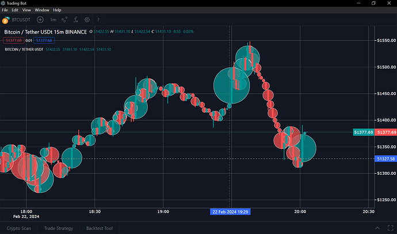Click the 0.01 spread value

pyautogui.click(x=29, y=40)
